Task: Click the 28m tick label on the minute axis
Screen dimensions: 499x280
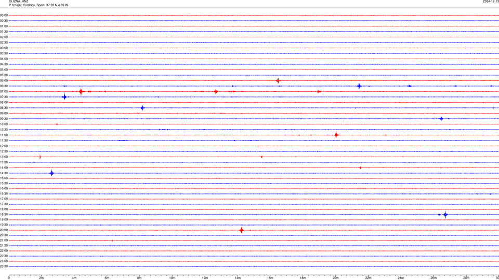Action: tap(466, 278)
